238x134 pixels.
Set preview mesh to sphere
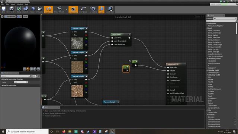click(x=28, y=69)
